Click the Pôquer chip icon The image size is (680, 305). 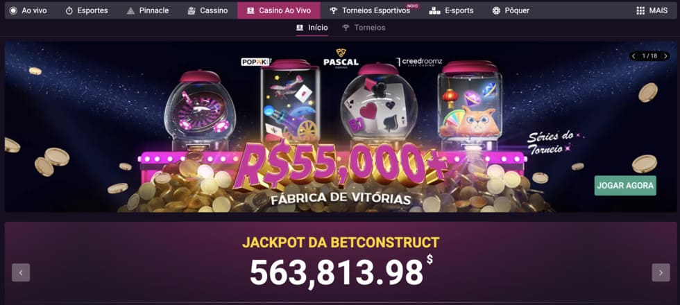coord(496,11)
